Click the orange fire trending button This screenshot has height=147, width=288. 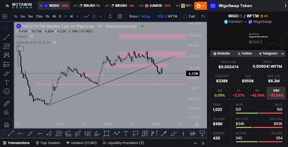[x=201, y=6]
